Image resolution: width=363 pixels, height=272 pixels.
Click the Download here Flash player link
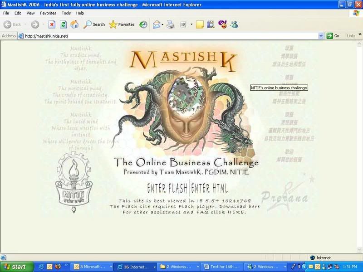click(x=240, y=207)
